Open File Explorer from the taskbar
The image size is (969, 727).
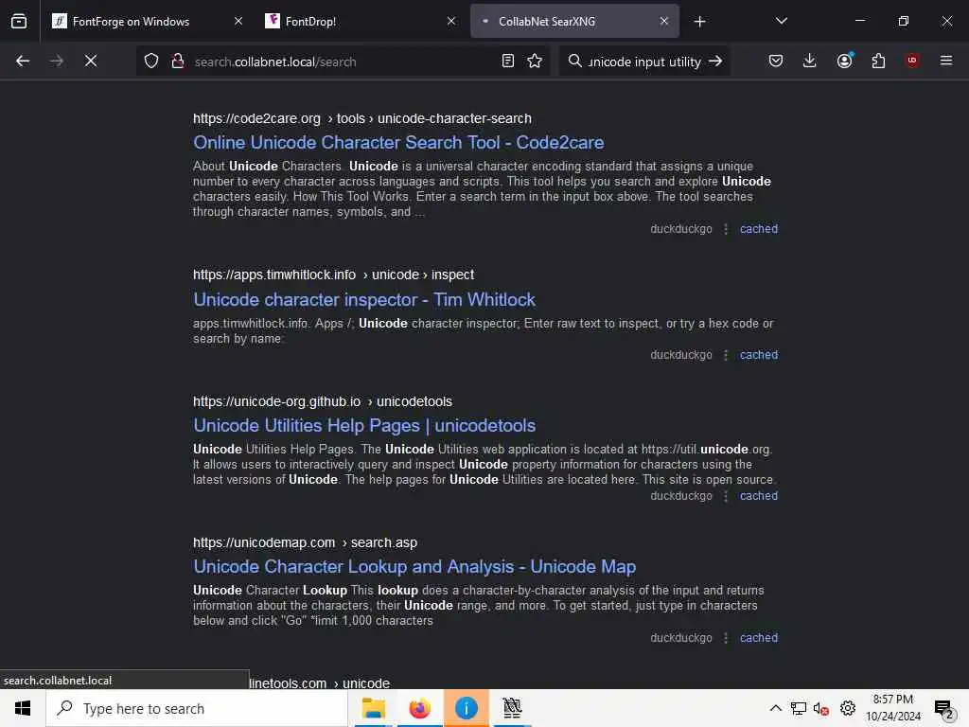pyautogui.click(x=373, y=708)
